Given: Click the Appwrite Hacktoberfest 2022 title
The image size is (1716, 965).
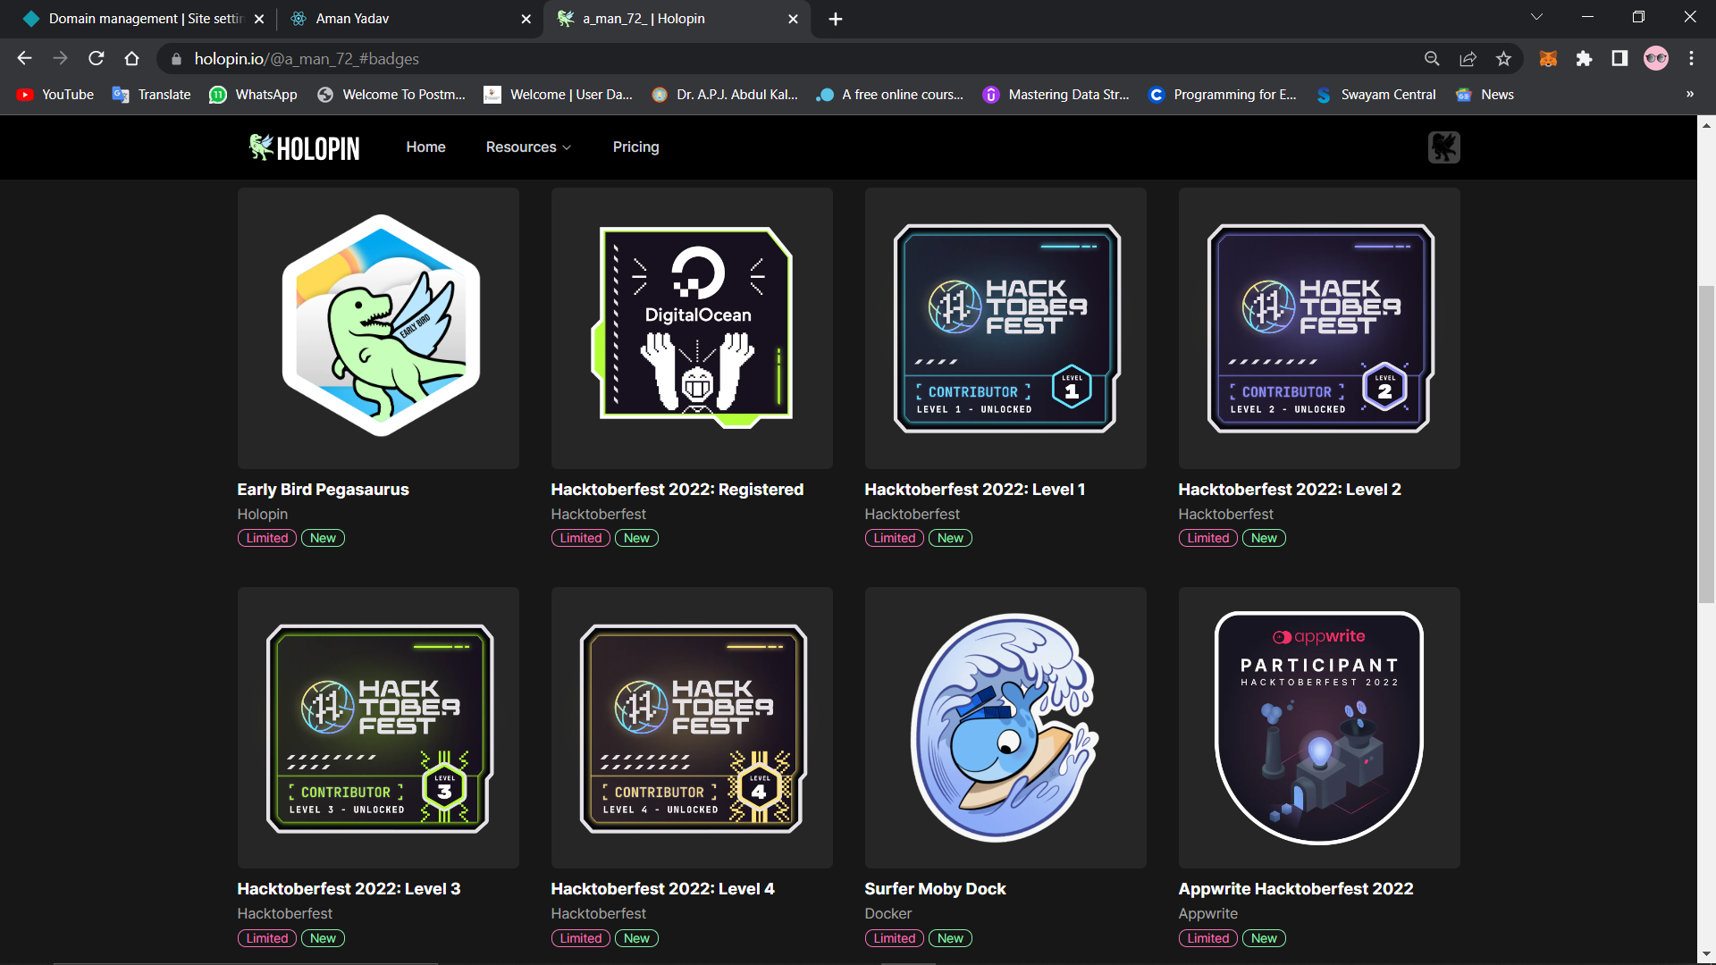Looking at the screenshot, I should point(1296,889).
